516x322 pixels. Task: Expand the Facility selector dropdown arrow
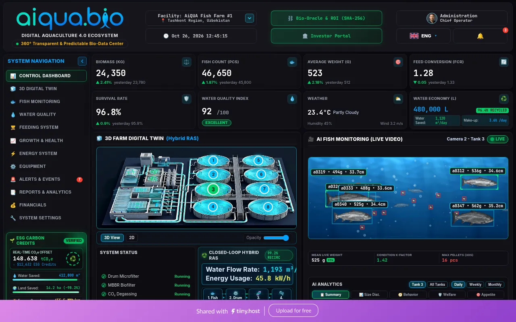250,18
